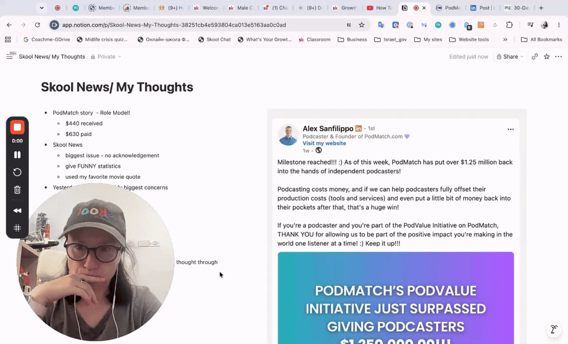Click the PodMatch story - Role Model! bullet
The width and height of the screenshot is (568, 344).
pyautogui.click(x=92, y=113)
